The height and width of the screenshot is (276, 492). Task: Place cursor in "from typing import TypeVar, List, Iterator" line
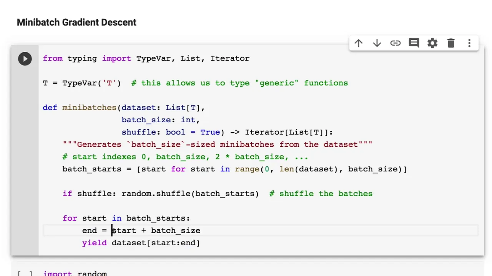(x=146, y=58)
